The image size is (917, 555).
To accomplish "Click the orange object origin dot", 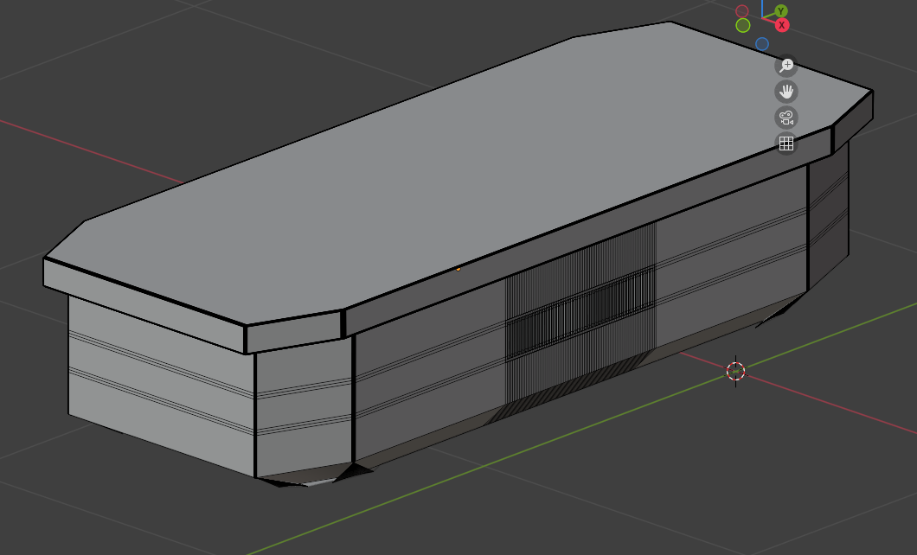I will pos(458,269).
